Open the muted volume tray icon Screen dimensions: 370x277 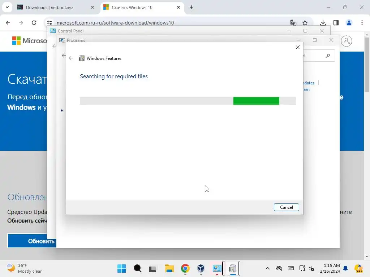311,268
